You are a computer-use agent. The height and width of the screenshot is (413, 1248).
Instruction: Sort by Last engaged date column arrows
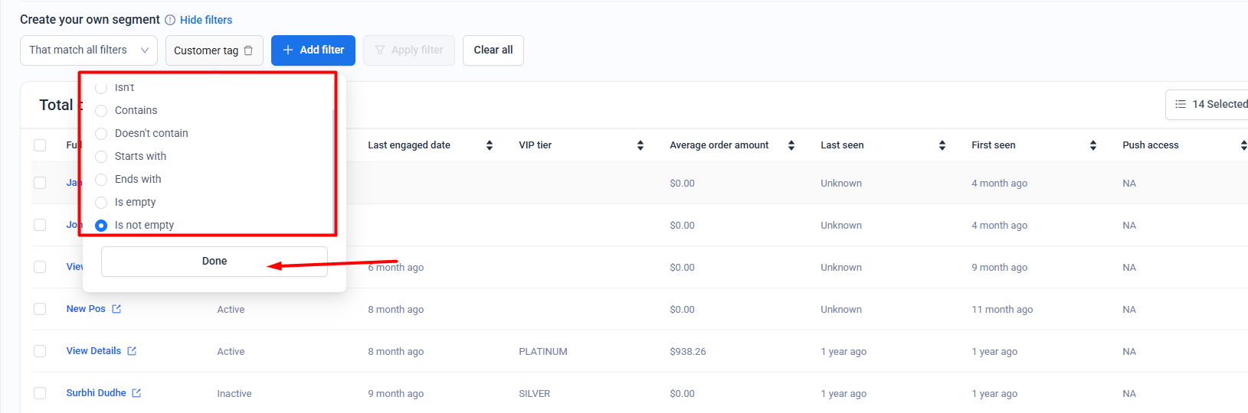(x=490, y=145)
